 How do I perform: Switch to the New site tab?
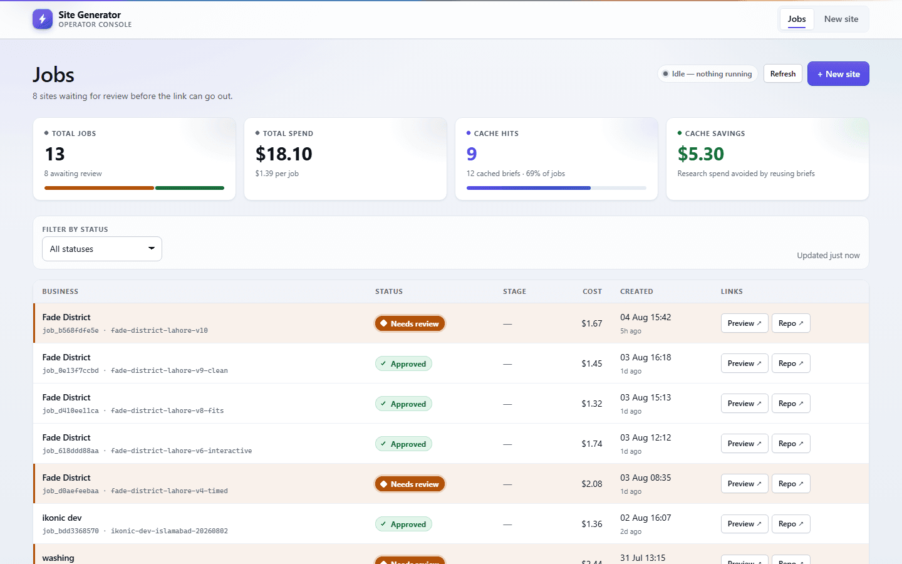(841, 19)
